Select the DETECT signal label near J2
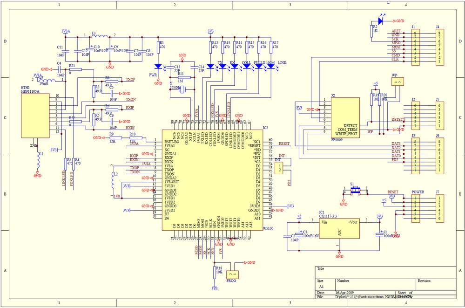The width and height of the screenshot is (465, 308). 398,120
